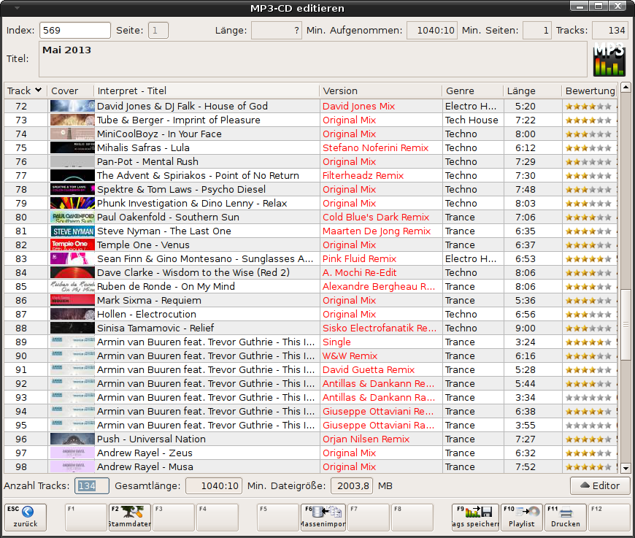Click the Anzahl Tracks field showing 134
This screenshot has height=538, width=635.
[x=92, y=485]
